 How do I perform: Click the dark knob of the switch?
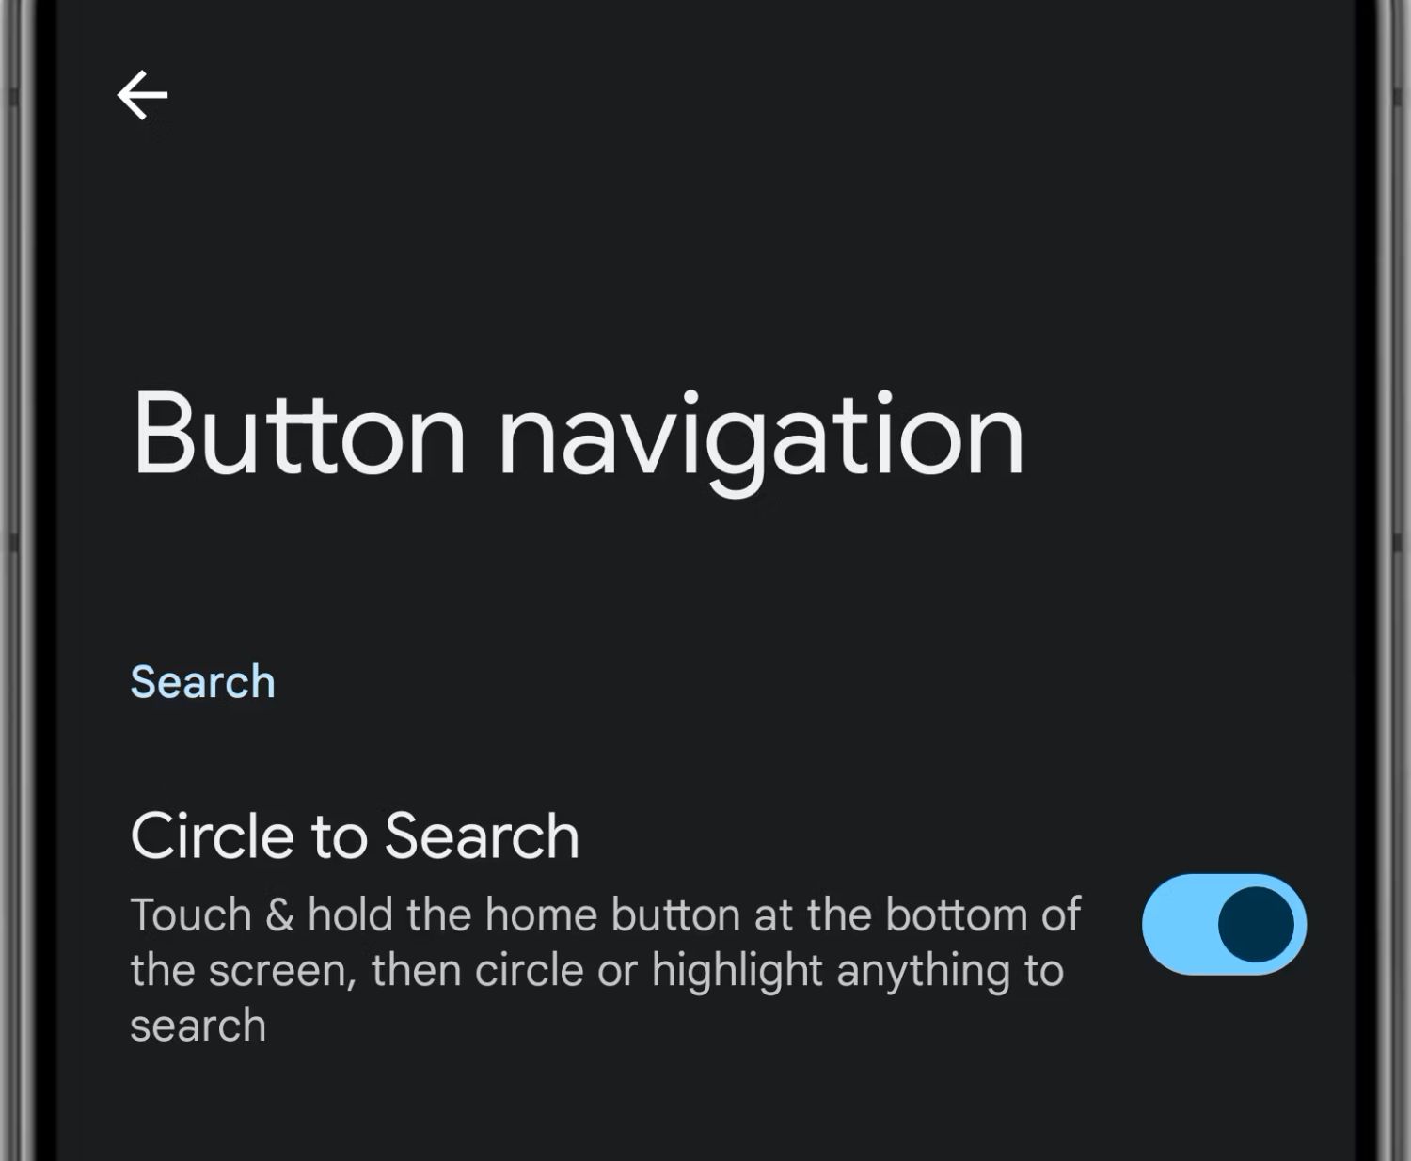click(1257, 924)
